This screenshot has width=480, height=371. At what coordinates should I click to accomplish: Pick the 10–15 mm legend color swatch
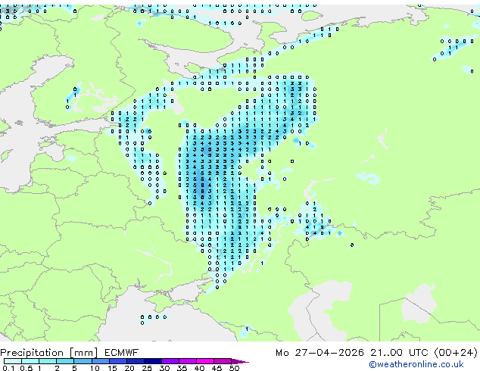(x=101, y=361)
